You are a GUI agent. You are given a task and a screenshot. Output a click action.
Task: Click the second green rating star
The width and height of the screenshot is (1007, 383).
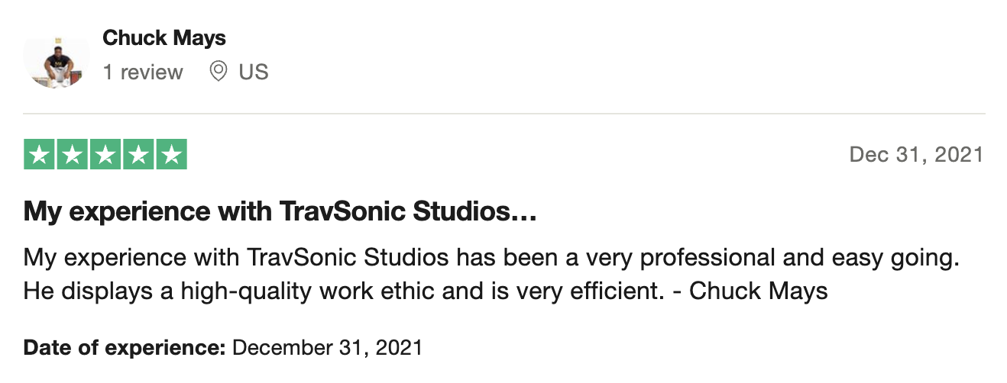pyautogui.click(x=72, y=156)
